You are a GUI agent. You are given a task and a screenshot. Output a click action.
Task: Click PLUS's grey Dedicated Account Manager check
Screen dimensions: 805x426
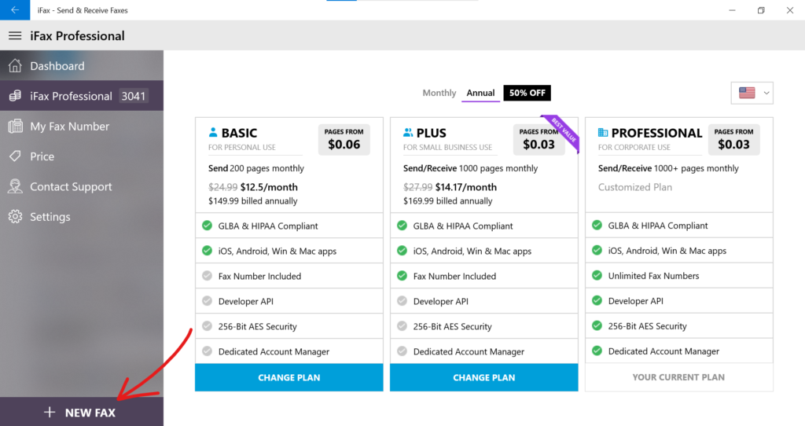point(402,351)
